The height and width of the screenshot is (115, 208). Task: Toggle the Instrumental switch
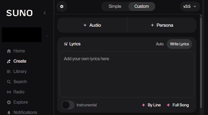click(68, 105)
